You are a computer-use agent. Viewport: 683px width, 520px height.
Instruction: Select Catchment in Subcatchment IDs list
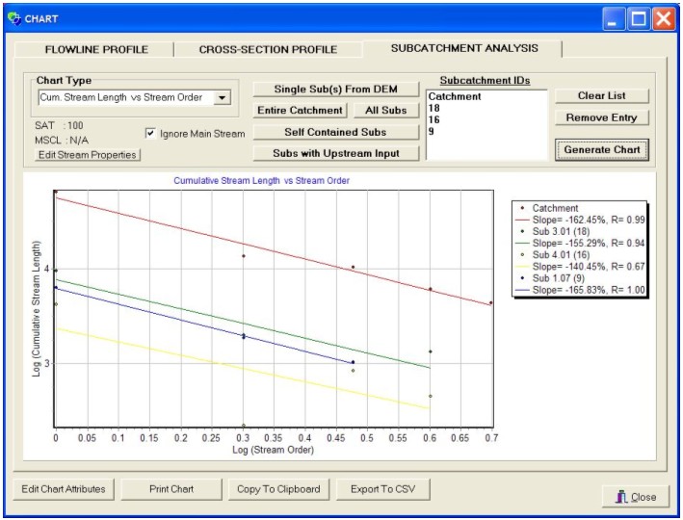pyautogui.click(x=455, y=97)
